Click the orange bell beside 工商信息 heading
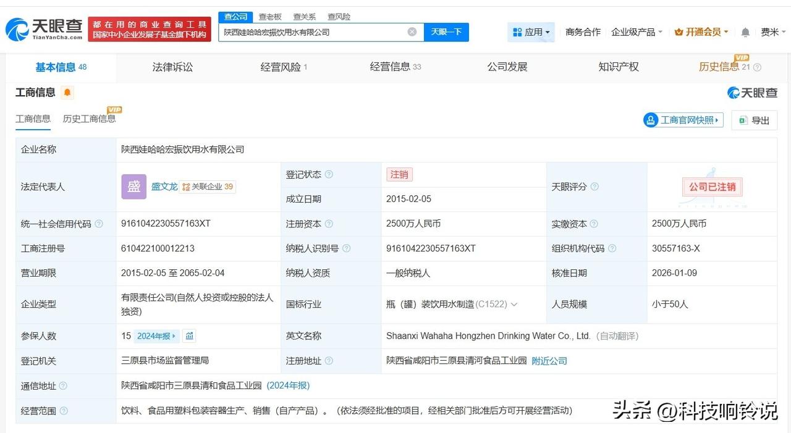 (67, 91)
